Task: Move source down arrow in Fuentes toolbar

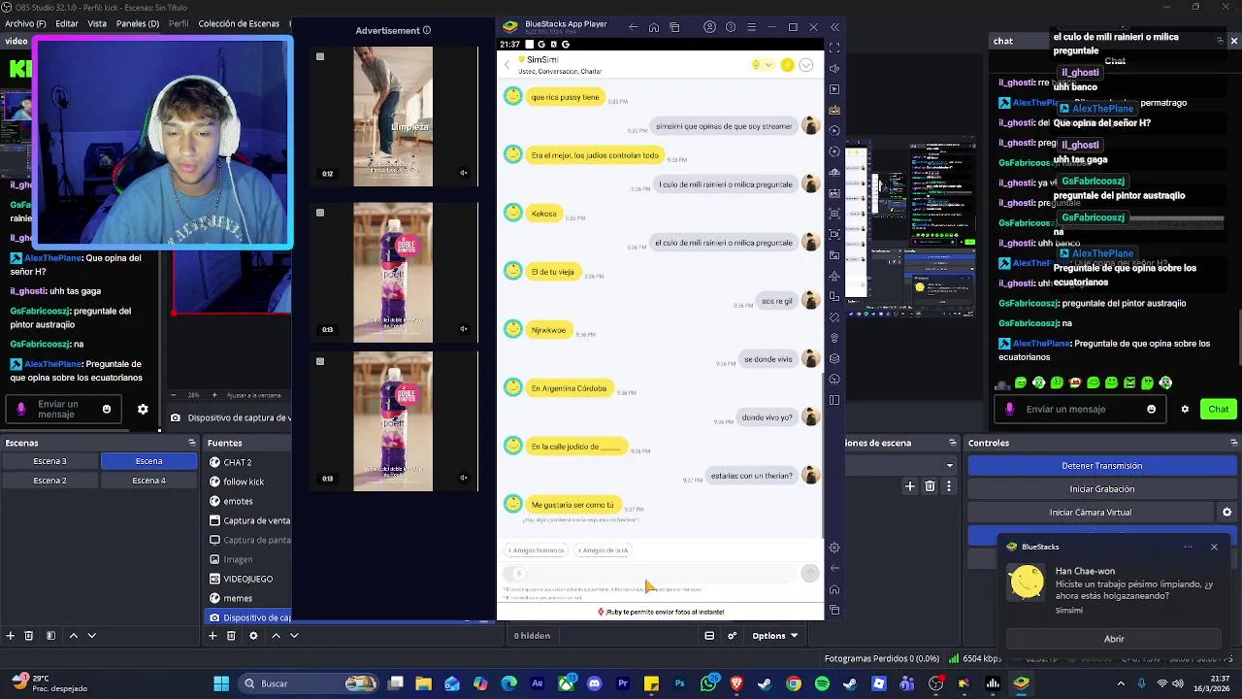Action: click(294, 636)
